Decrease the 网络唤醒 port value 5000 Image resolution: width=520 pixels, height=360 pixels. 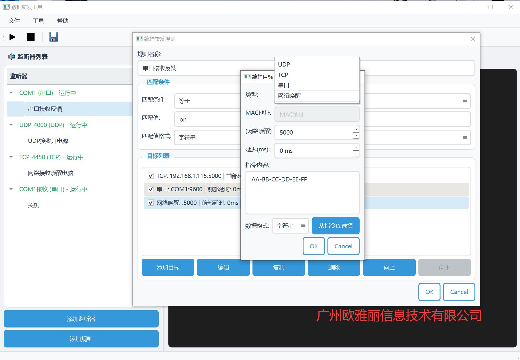click(356, 136)
